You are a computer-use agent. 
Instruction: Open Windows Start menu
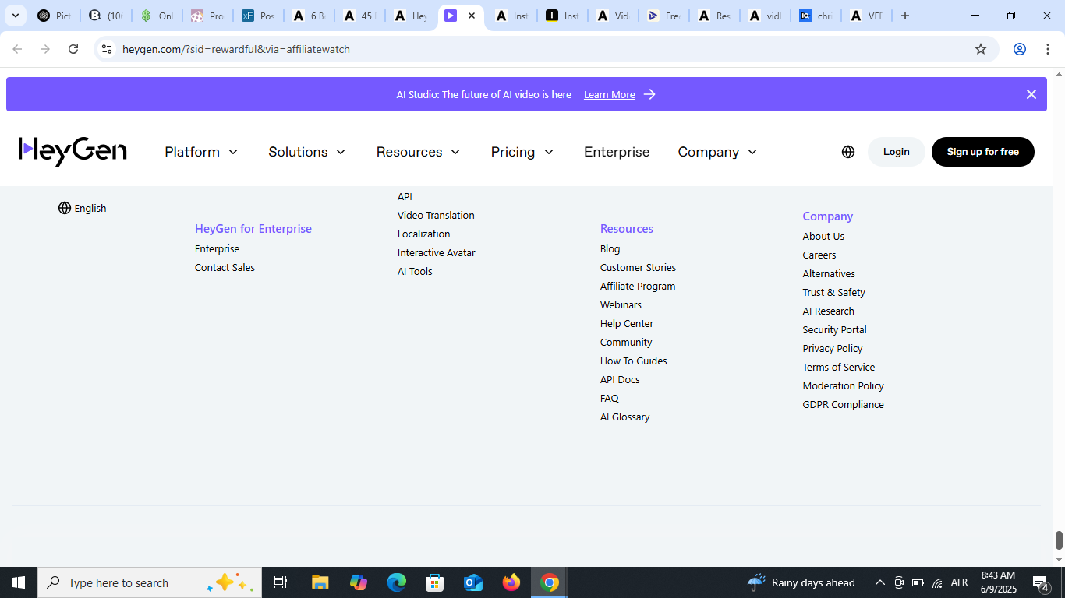pos(19,582)
